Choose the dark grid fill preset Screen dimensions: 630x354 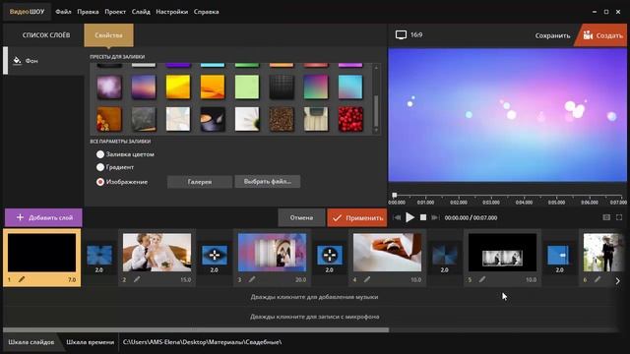[x=282, y=87]
